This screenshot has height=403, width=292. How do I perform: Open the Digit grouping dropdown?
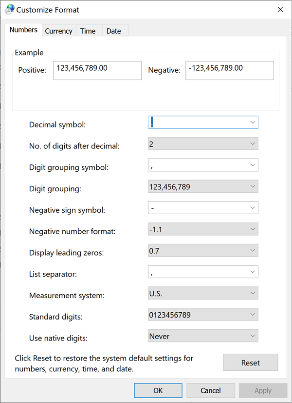[x=252, y=186]
